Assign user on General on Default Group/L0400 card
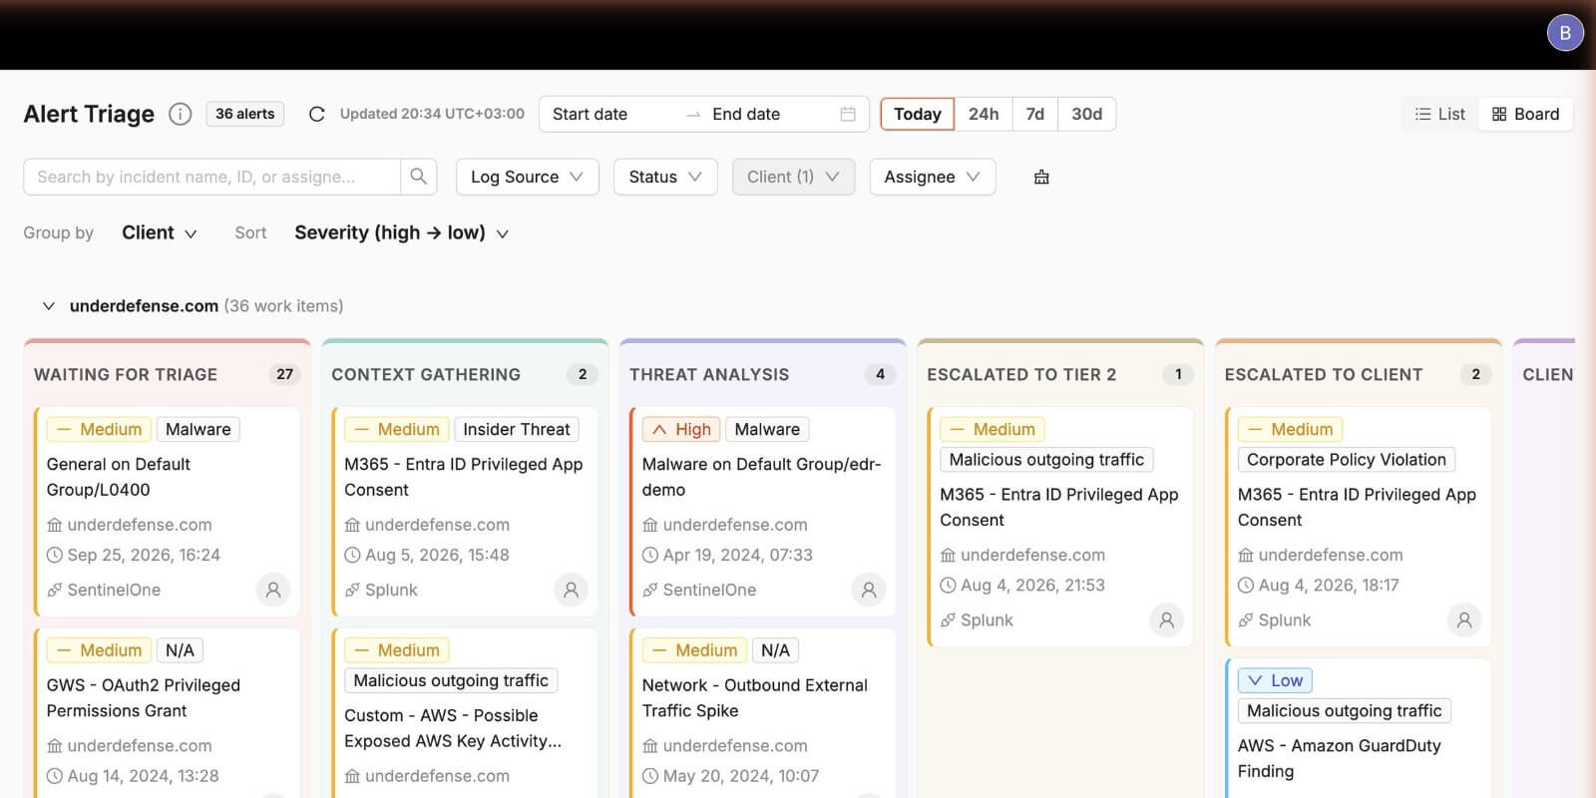The height and width of the screenshot is (798, 1596). click(x=273, y=590)
